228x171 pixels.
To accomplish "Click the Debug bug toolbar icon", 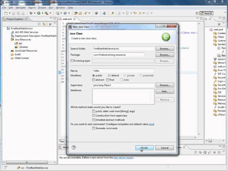I will click(x=31, y=13).
